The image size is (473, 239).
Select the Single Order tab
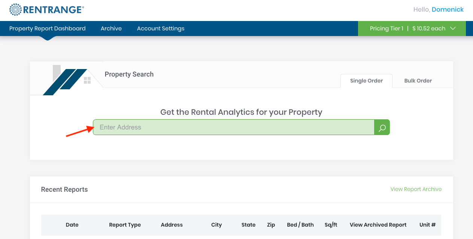[366, 81]
